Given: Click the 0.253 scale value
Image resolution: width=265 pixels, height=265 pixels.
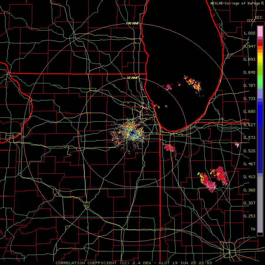Looking at the screenshot, I should coord(249,216).
